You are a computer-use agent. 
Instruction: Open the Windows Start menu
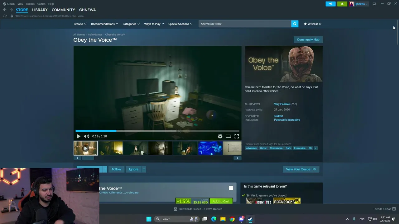[149, 219]
